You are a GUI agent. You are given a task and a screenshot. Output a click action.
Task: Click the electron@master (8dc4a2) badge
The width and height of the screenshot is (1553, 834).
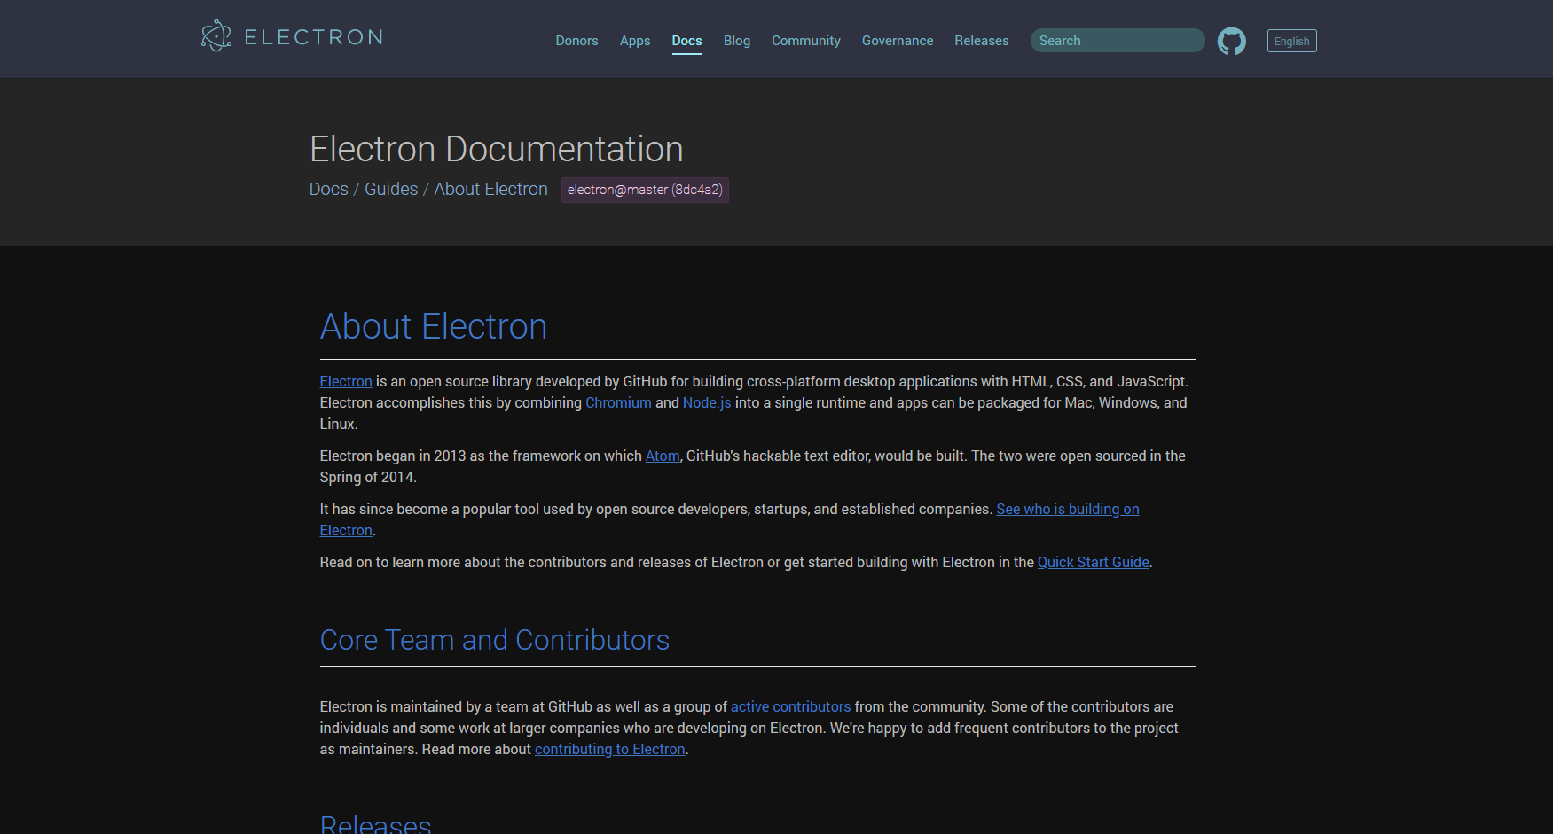[x=645, y=190]
